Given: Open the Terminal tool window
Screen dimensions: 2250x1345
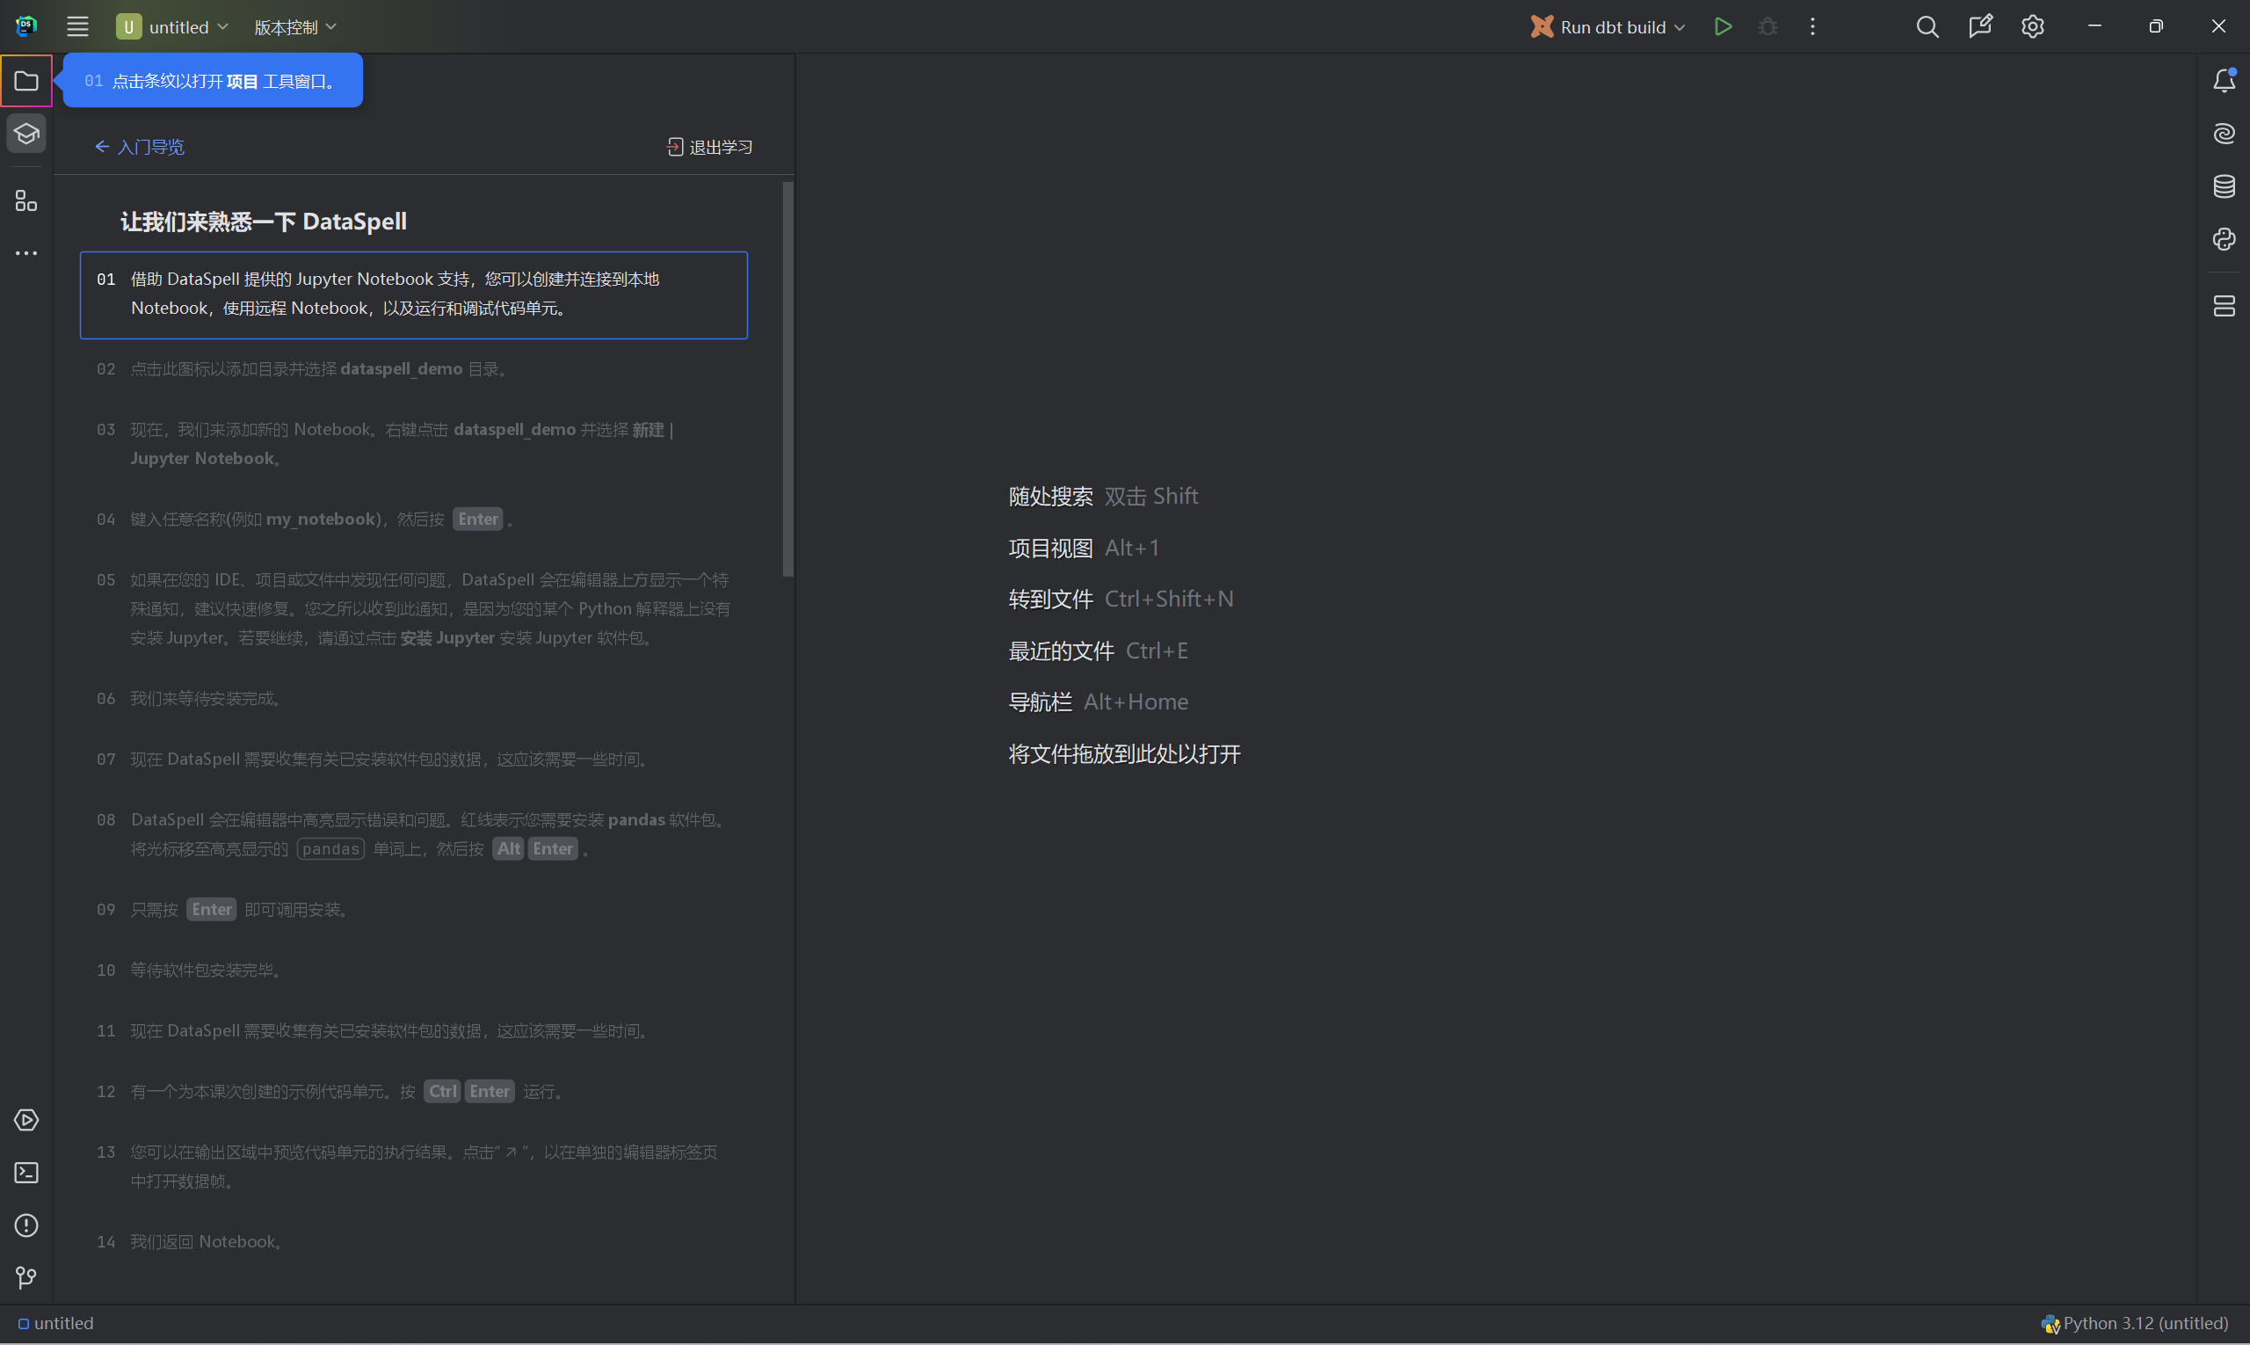Looking at the screenshot, I should [x=26, y=1173].
